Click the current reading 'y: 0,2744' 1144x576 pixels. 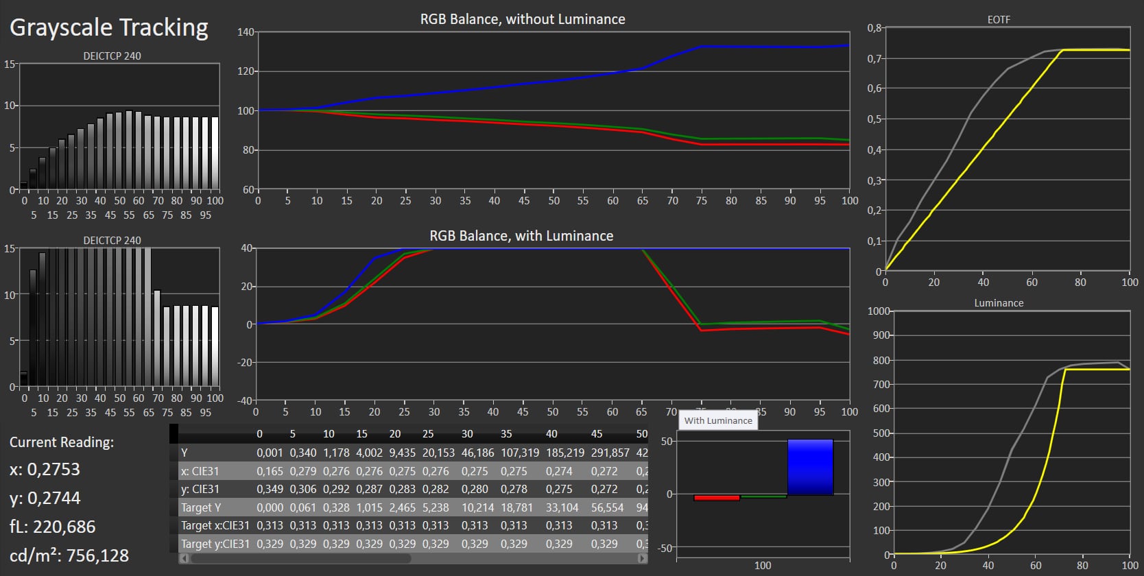45,499
